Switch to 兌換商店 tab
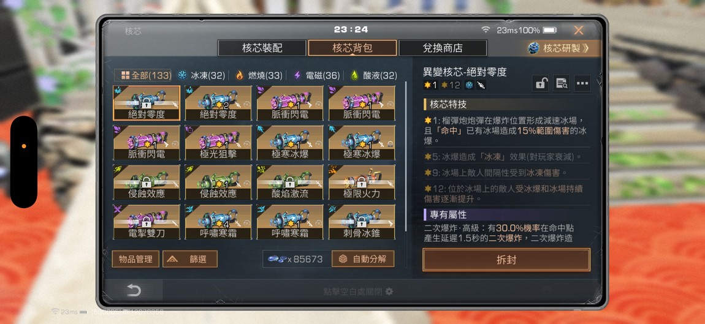Screen dimensions: 705x324 (443, 48)
